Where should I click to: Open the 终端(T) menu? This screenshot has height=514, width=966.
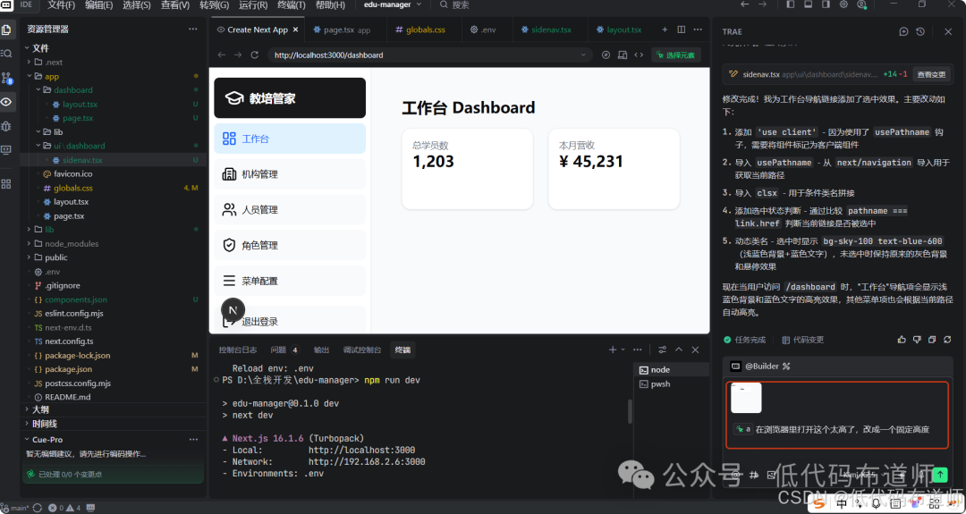tap(288, 4)
